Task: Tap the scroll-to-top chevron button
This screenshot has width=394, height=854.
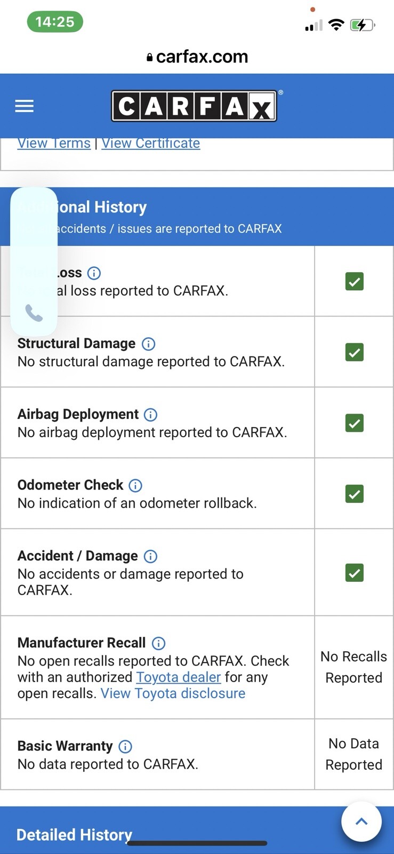Action: [361, 821]
